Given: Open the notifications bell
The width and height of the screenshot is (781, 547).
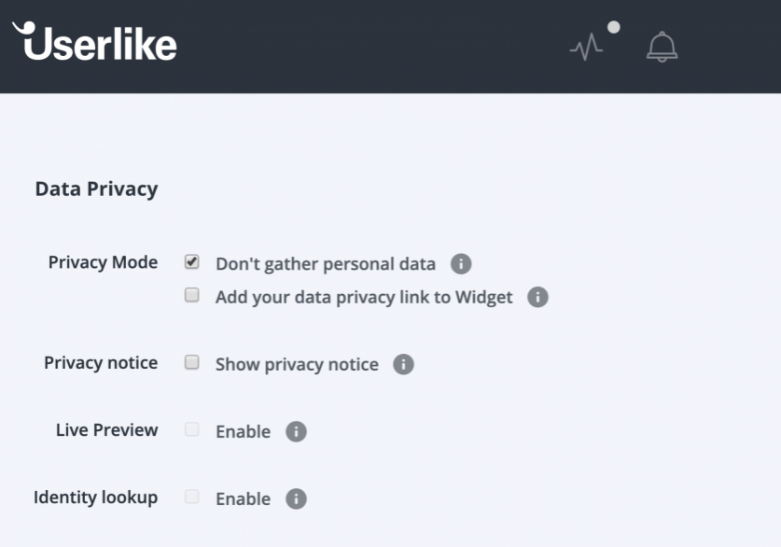Looking at the screenshot, I should [662, 47].
